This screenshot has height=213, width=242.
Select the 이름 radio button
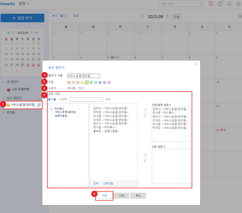50,99
